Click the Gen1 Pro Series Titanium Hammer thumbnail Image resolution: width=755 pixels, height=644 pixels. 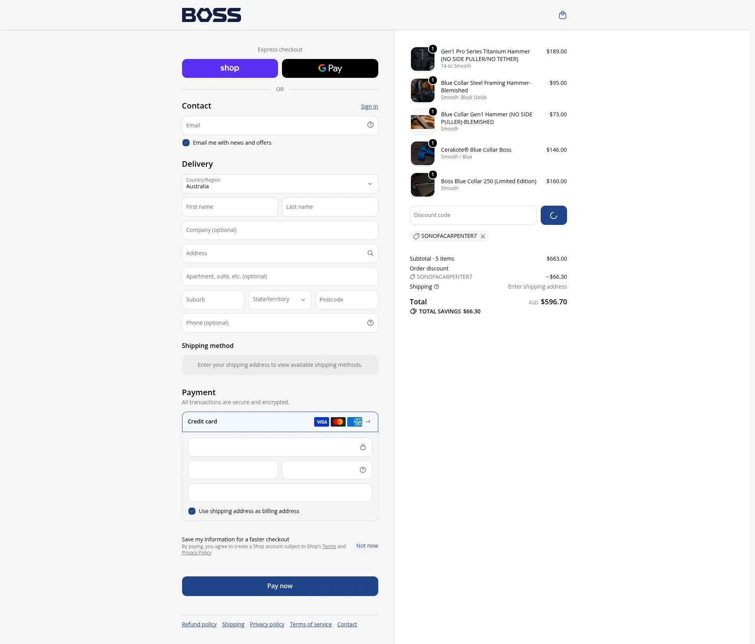pos(423,59)
